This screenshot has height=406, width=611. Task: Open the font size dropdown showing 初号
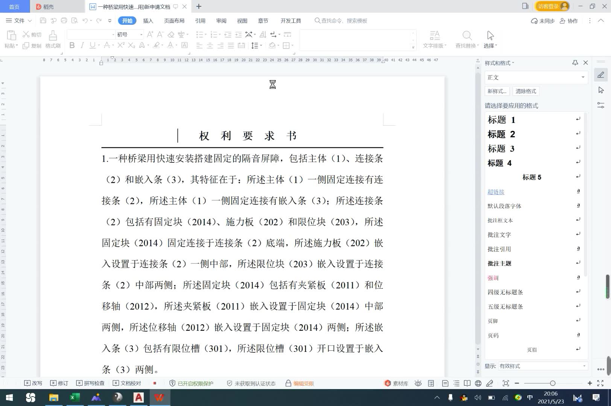pos(141,35)
